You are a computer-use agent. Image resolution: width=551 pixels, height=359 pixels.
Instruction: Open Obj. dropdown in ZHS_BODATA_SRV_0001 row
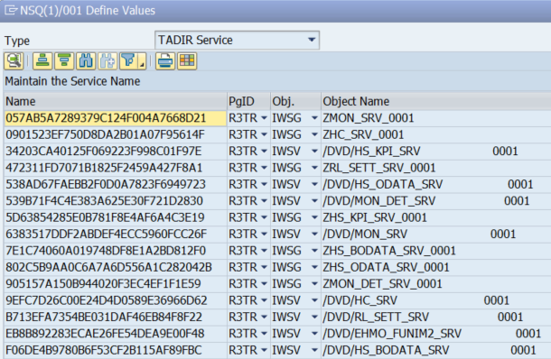314,251
